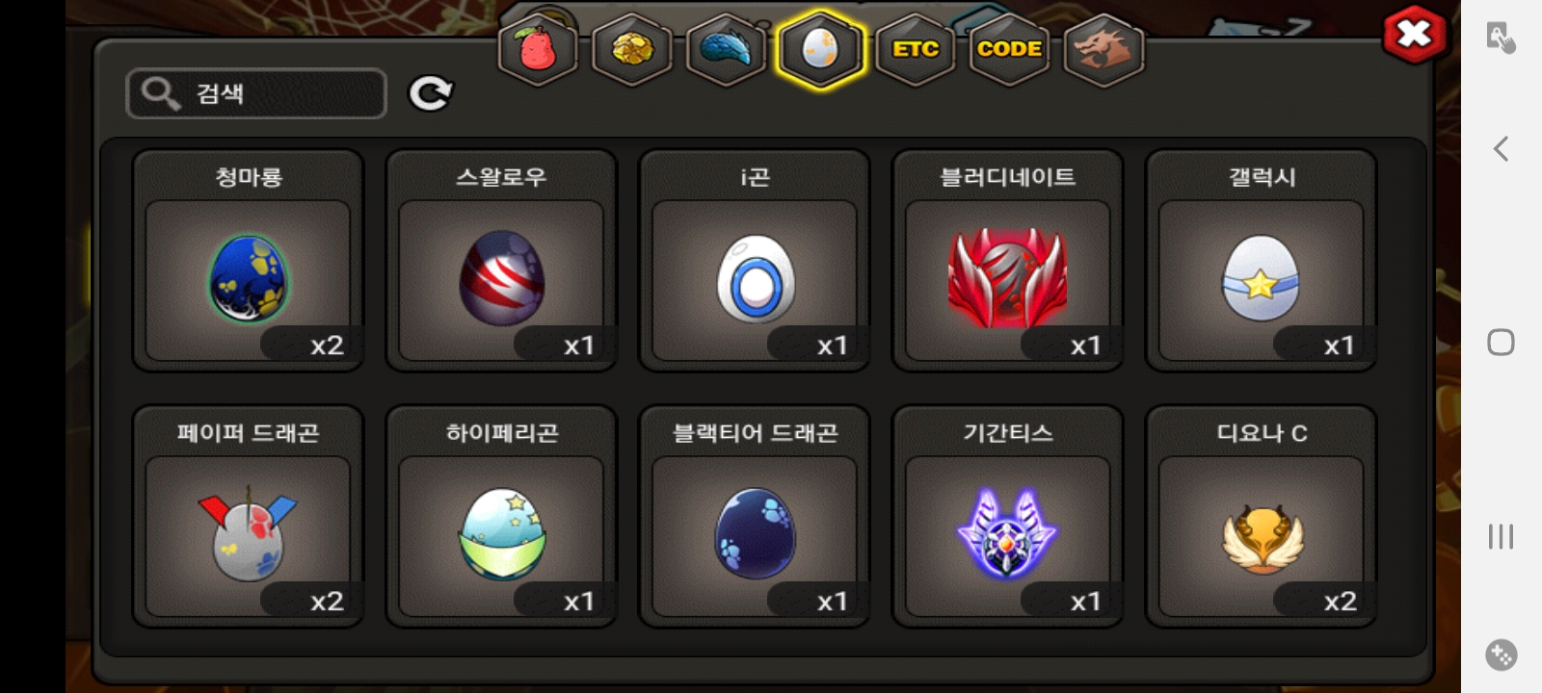1542x693 pixels.
Task: Select the 하이페리곤 egg
Action: point(501,517)
